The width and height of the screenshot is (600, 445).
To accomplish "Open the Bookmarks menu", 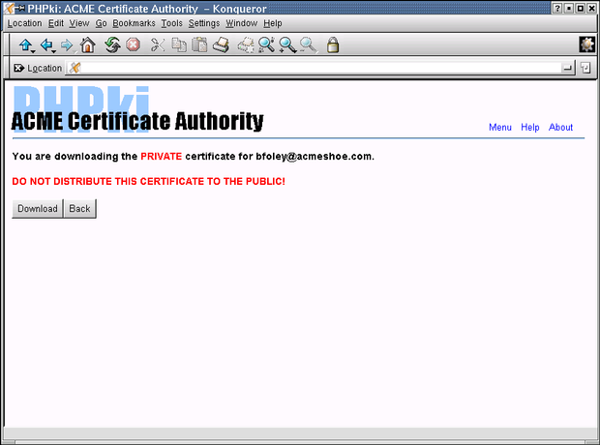I will (134, 23).
